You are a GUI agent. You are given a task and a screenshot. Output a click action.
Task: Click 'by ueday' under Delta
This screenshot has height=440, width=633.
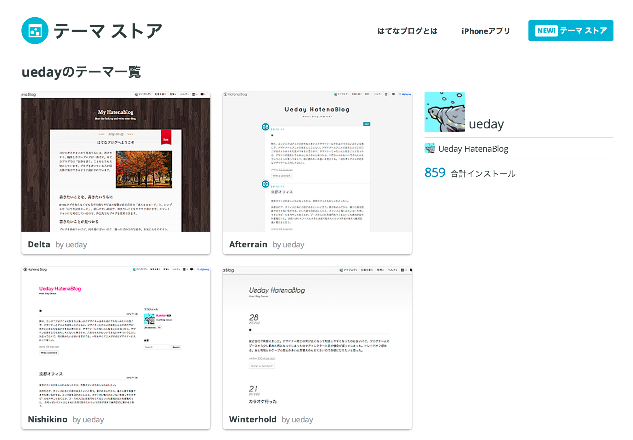71,245
